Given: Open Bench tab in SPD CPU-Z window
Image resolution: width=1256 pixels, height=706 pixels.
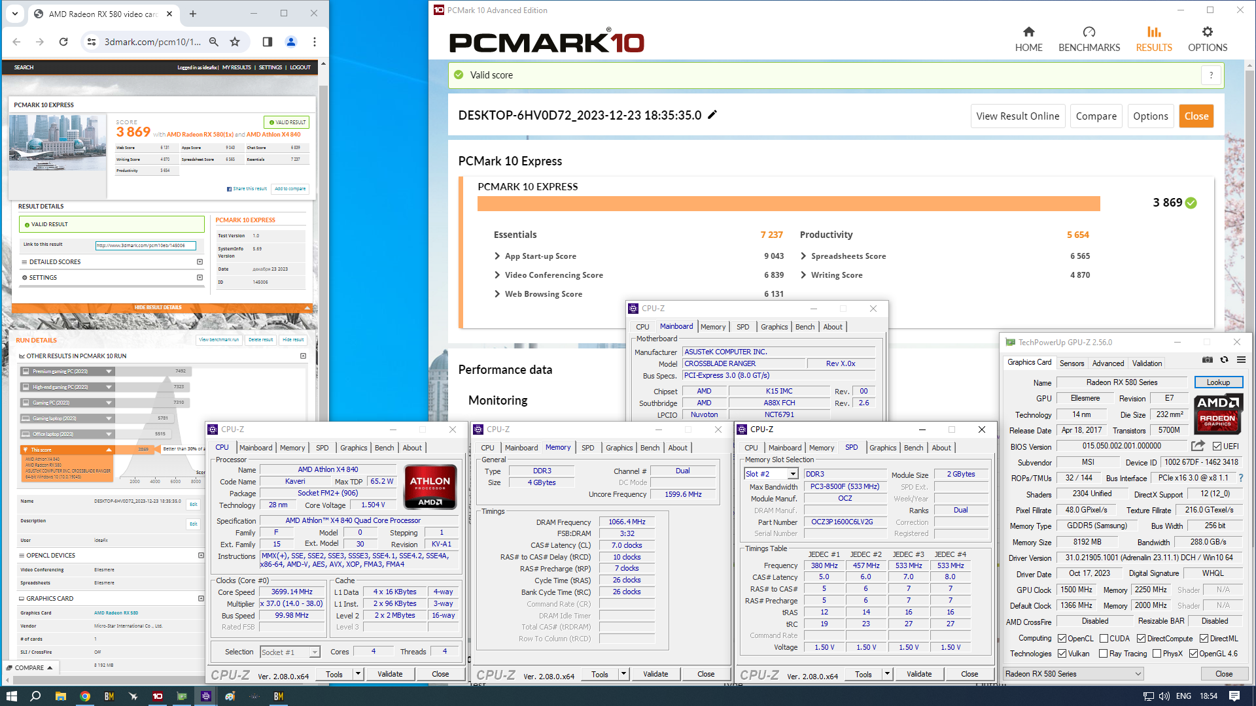Looking at the screenshot, I should [913, 448].
